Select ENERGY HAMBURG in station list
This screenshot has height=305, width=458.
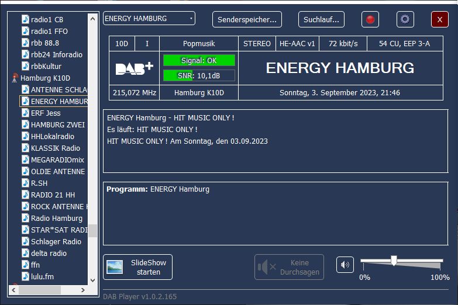click(x=59, y=101)
